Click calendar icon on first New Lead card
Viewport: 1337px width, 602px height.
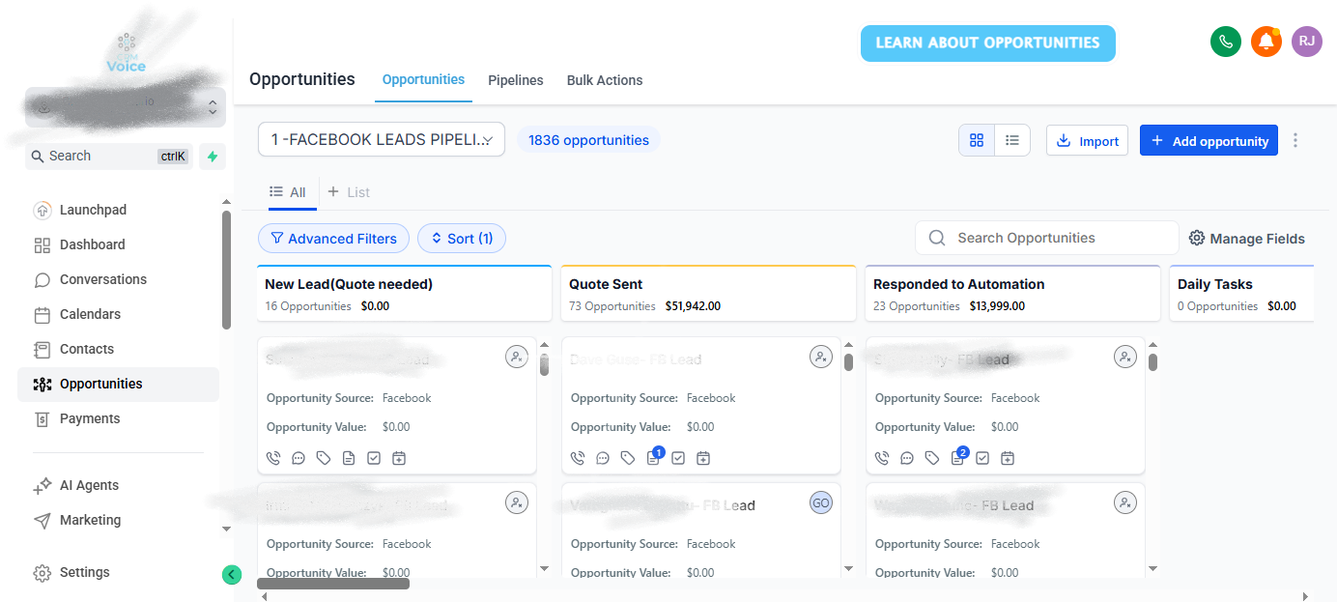[x=399, y=458]
